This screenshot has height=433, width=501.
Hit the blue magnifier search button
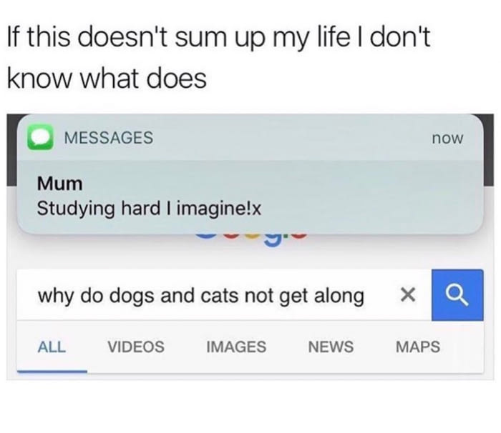(x=457, y=295)
